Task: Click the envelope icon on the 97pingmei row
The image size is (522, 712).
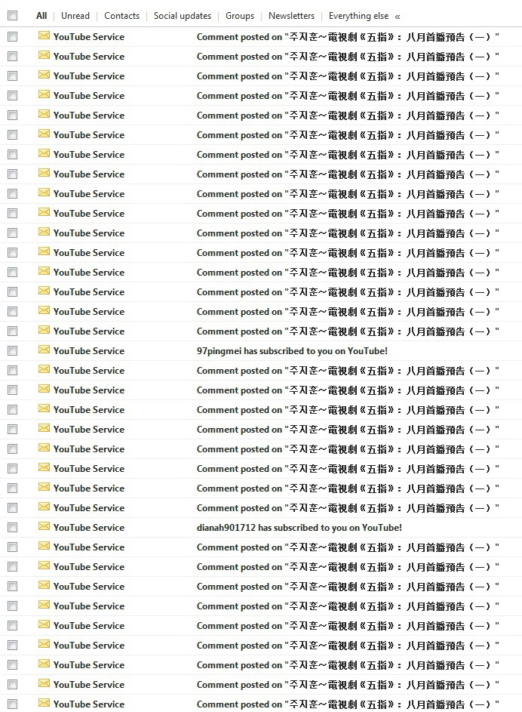Action: (44, 350)
